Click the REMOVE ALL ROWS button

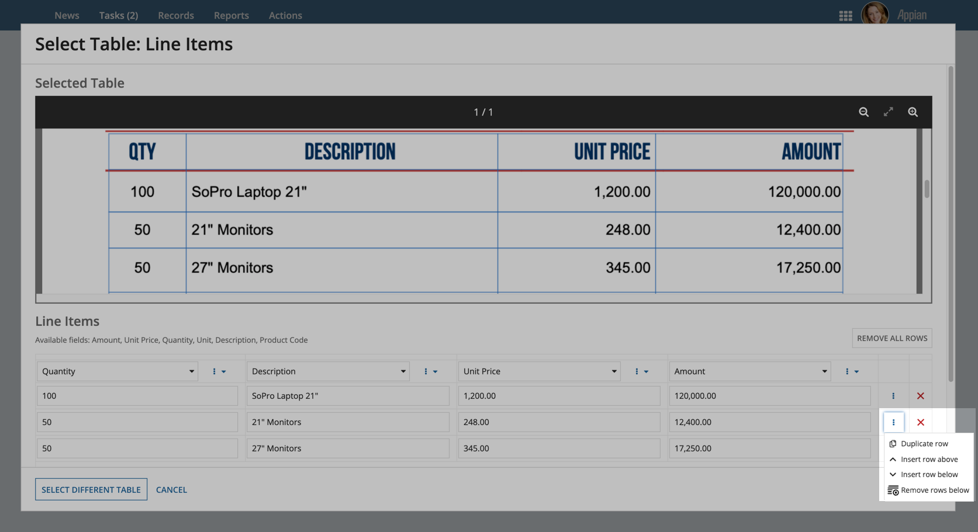pyautogui.click(x=892, y=338)
